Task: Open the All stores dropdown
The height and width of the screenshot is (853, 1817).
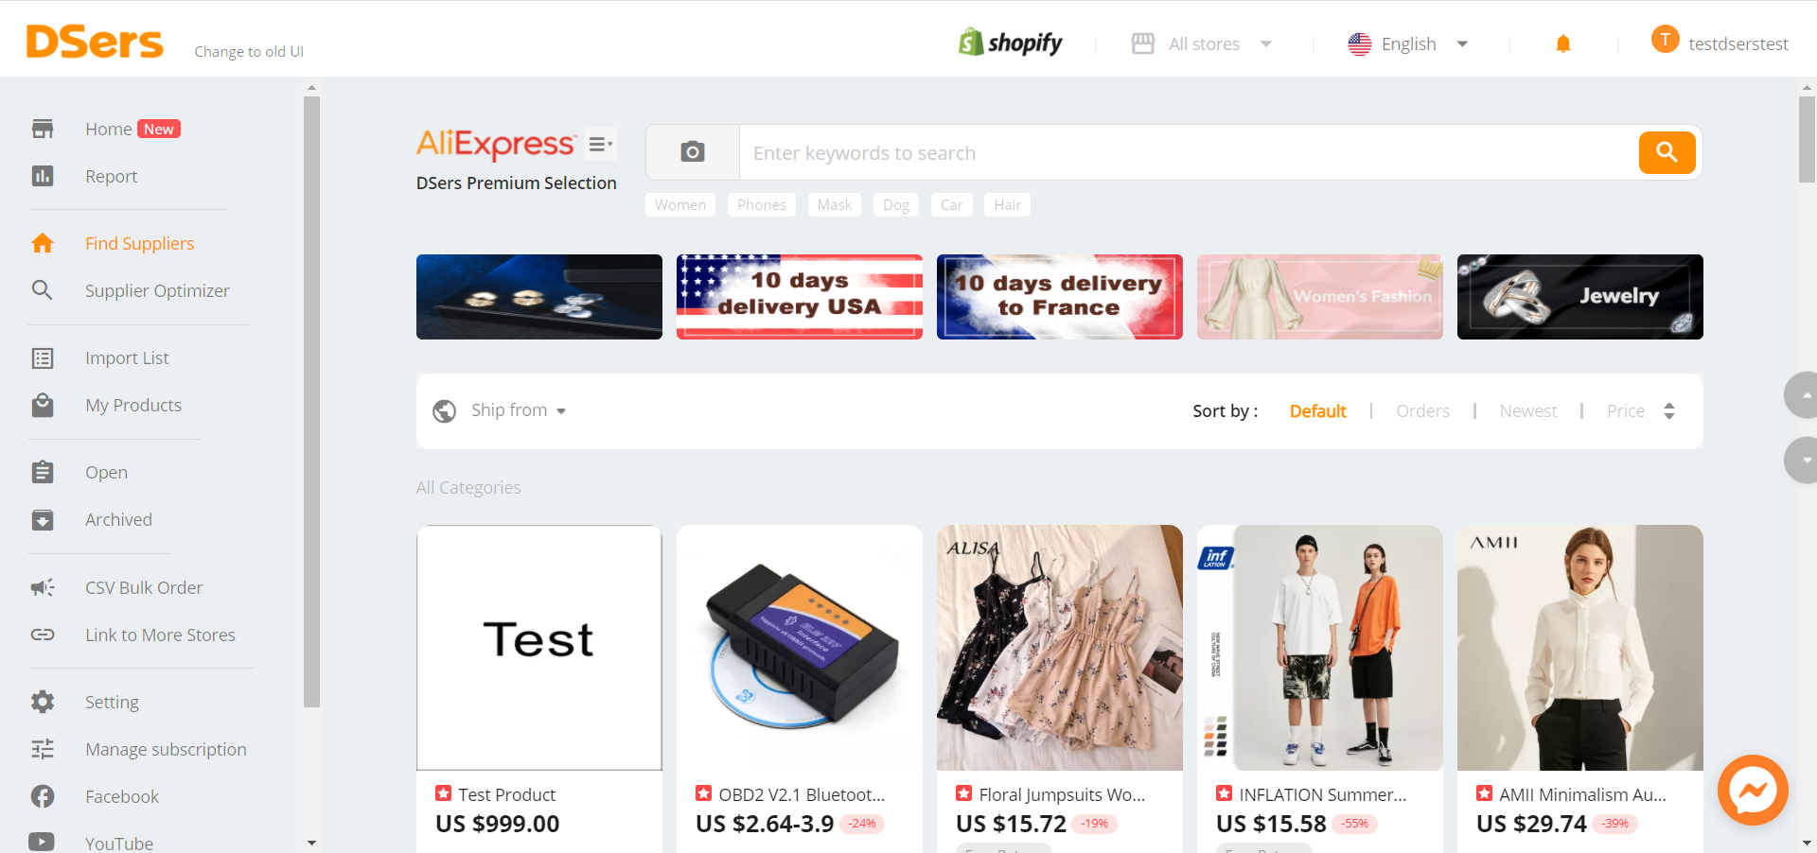Action: point(1203,44)
